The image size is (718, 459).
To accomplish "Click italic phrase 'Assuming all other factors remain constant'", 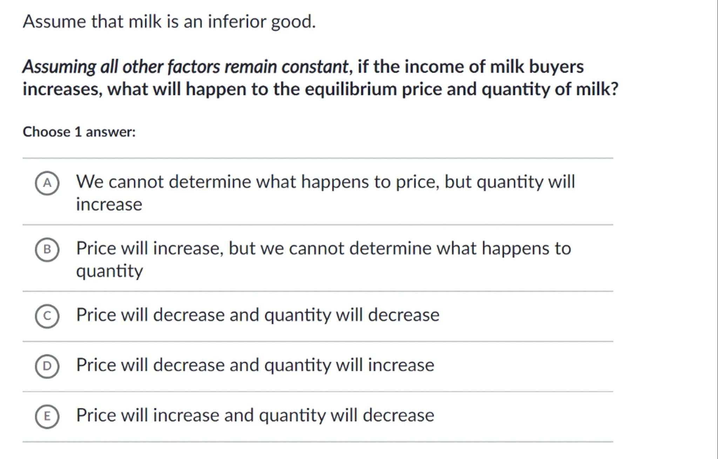I will (185, 67).
